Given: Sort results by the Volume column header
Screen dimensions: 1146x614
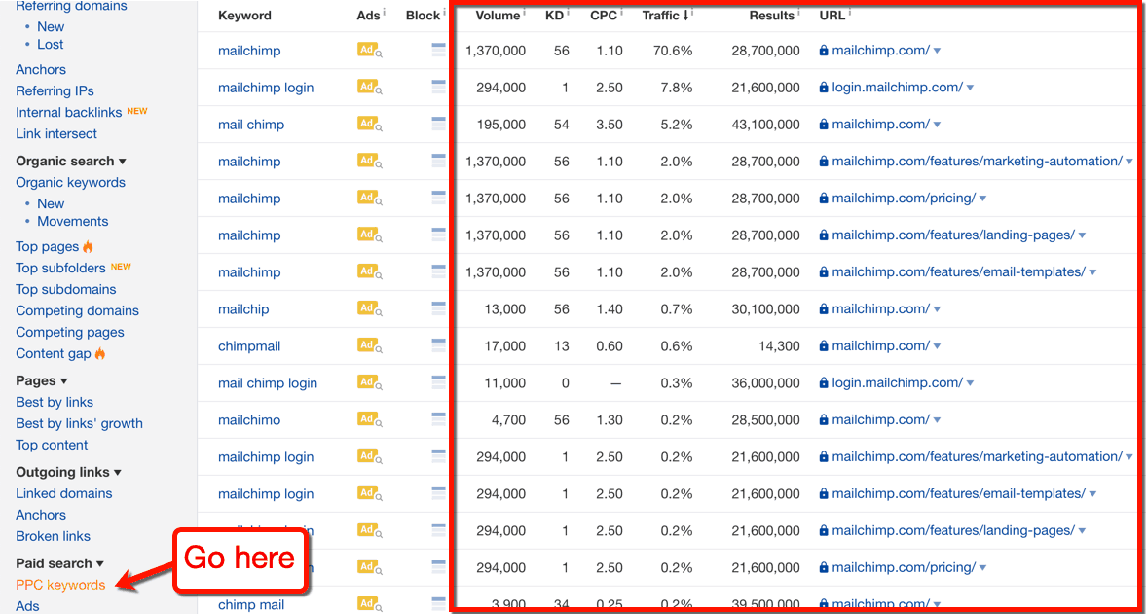Looking at the screenshot, I should (x=498, y=15).
